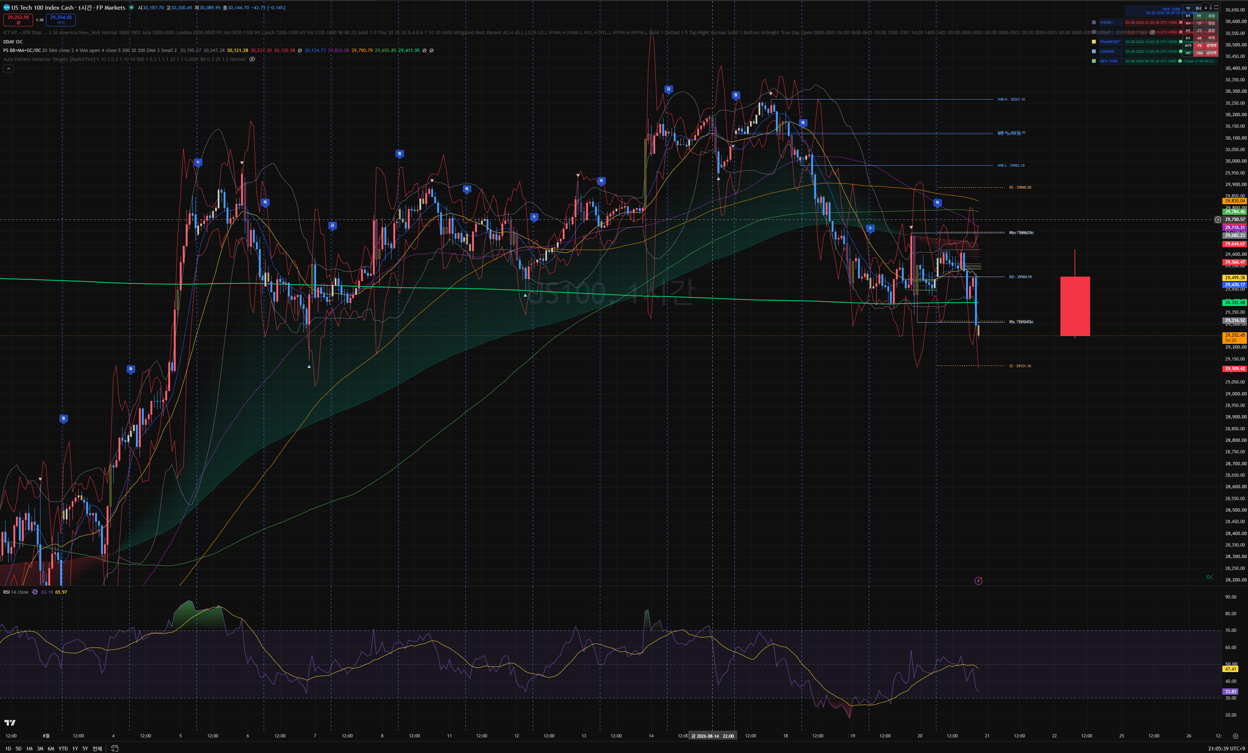The height and width of the screenshot is (753, 1248).
Task: Click the RSI indicator status icon
Action: click(35, 592)
